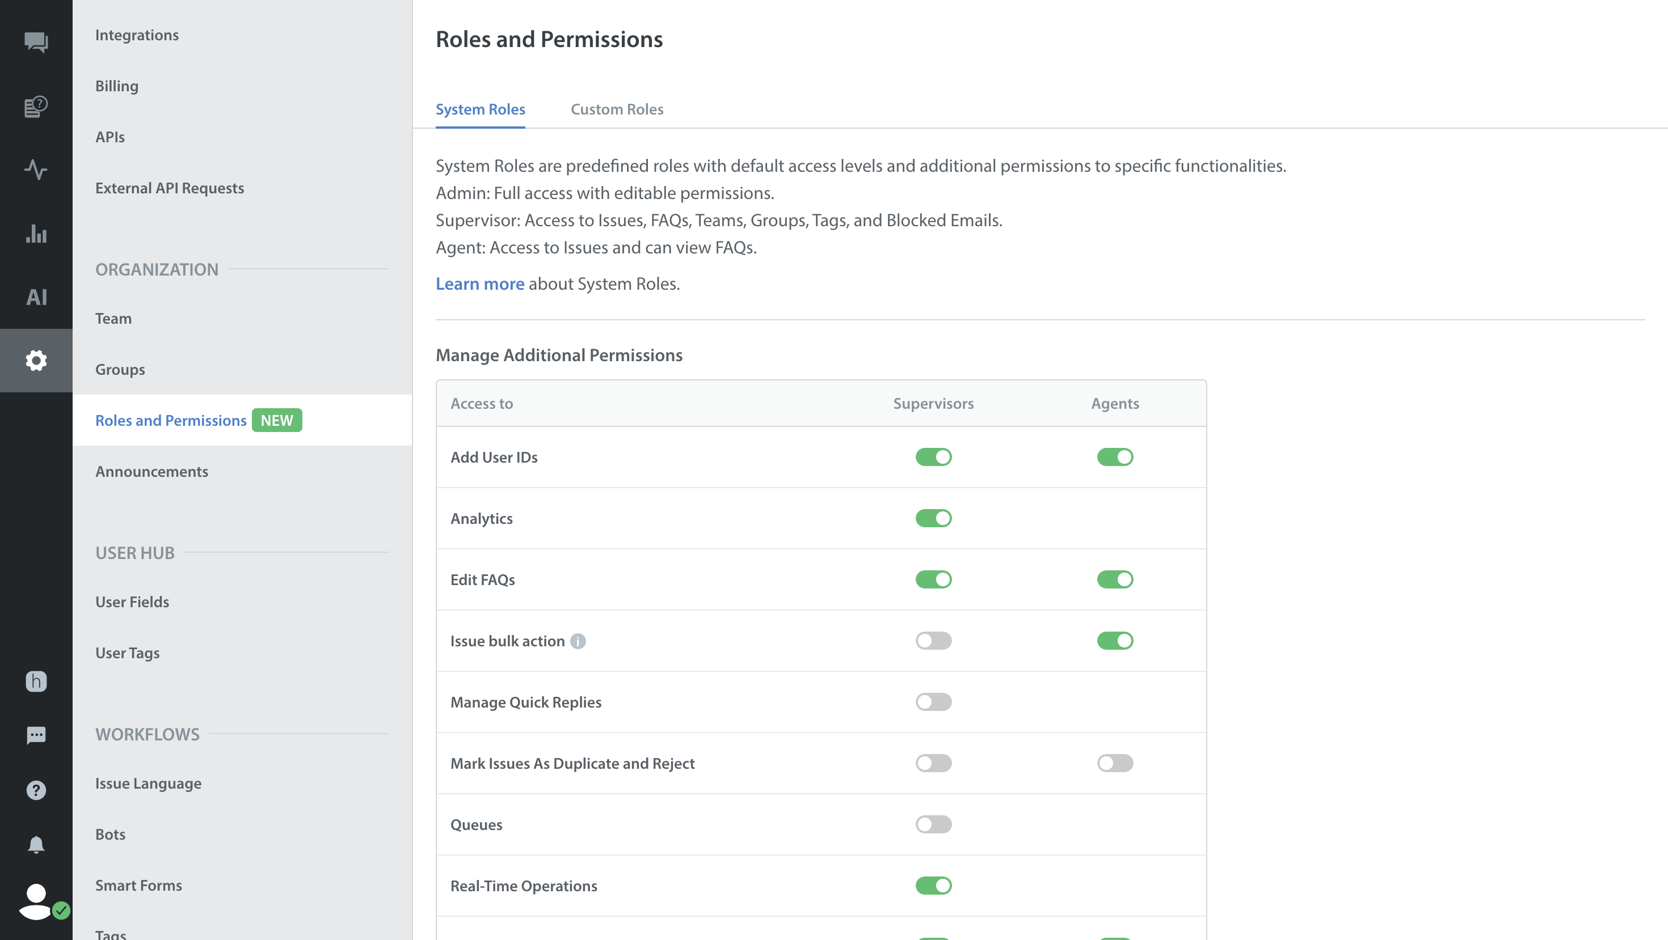The height and width of the screenshot is (940, 1668).
Task: Disable Analytics access for Supervisors
Action: [x=933, y=518]
